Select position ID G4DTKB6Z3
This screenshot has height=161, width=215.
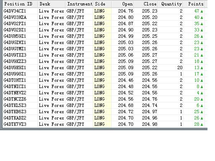point(15,112)
